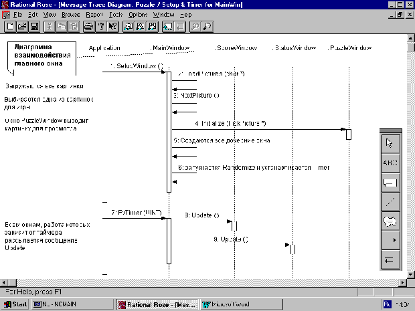The height and width of the screenshot is (311, 415).
Task: Click the Open file toolbar icon
Action: pyautogui.click(x=21, y=27)
